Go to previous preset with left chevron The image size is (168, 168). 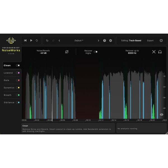(59, 41)
